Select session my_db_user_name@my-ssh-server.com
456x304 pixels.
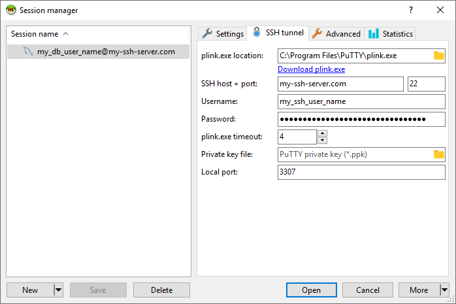(98, 52)
